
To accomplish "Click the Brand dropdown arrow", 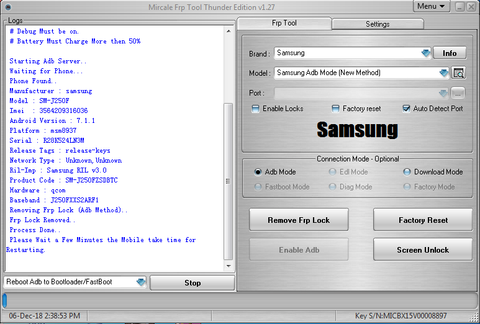I will point(426,53).
